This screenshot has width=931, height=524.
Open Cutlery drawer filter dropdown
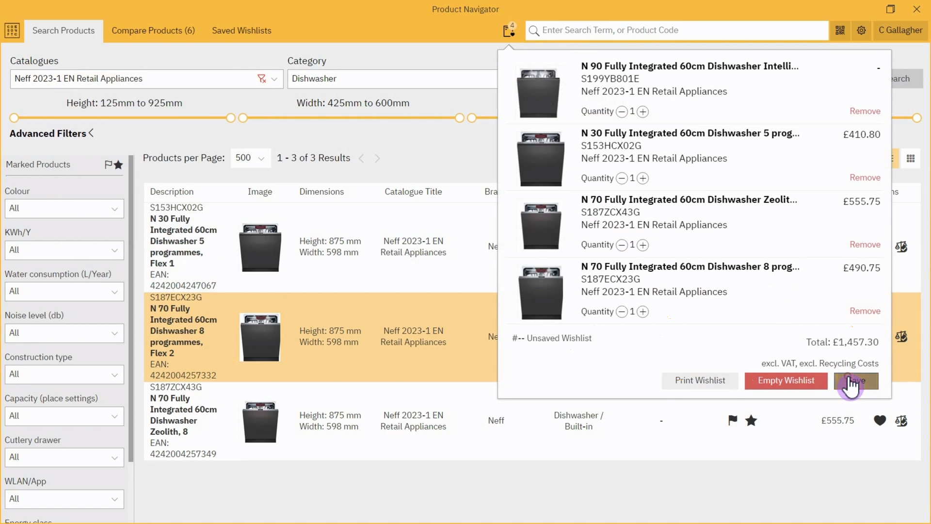coord(64,458)
